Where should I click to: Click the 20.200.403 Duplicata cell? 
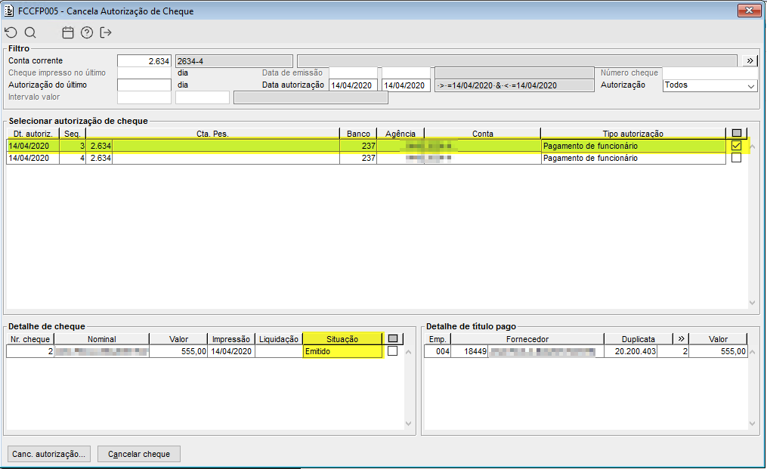tap(631, 351)
